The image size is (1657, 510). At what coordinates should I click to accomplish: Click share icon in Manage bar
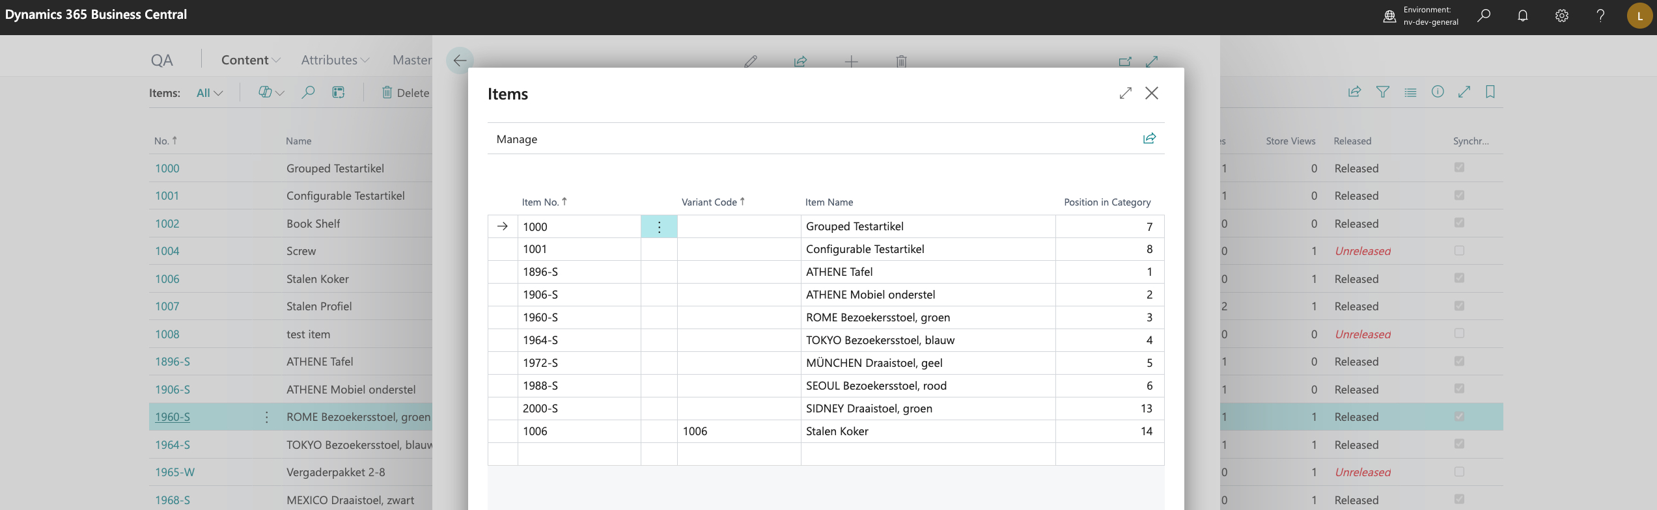click(1150, 138)
